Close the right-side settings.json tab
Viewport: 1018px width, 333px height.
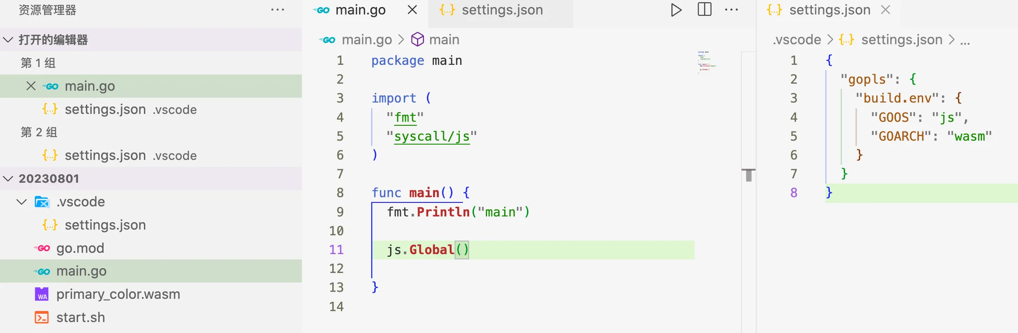pyautogui.click(x=885, y=10)
